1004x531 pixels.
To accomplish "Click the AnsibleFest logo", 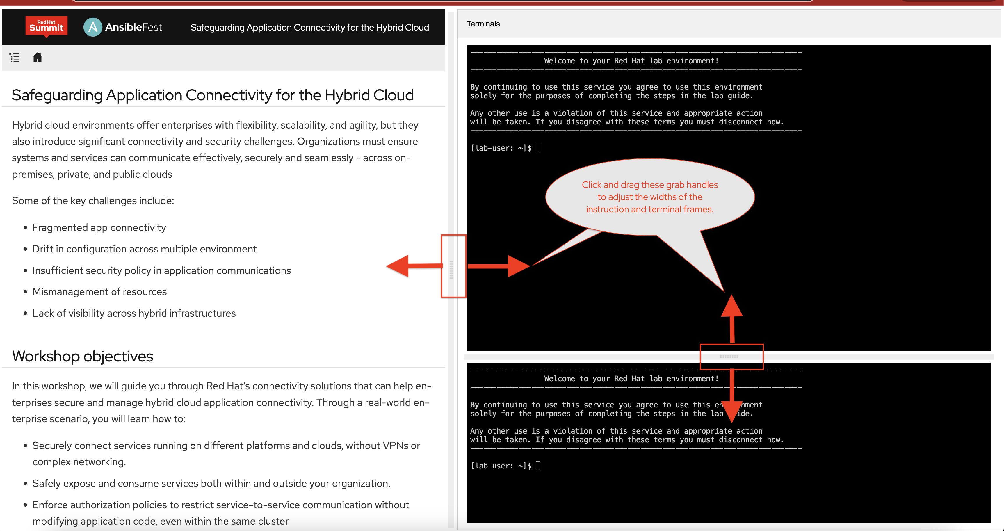I will point(123,27).
